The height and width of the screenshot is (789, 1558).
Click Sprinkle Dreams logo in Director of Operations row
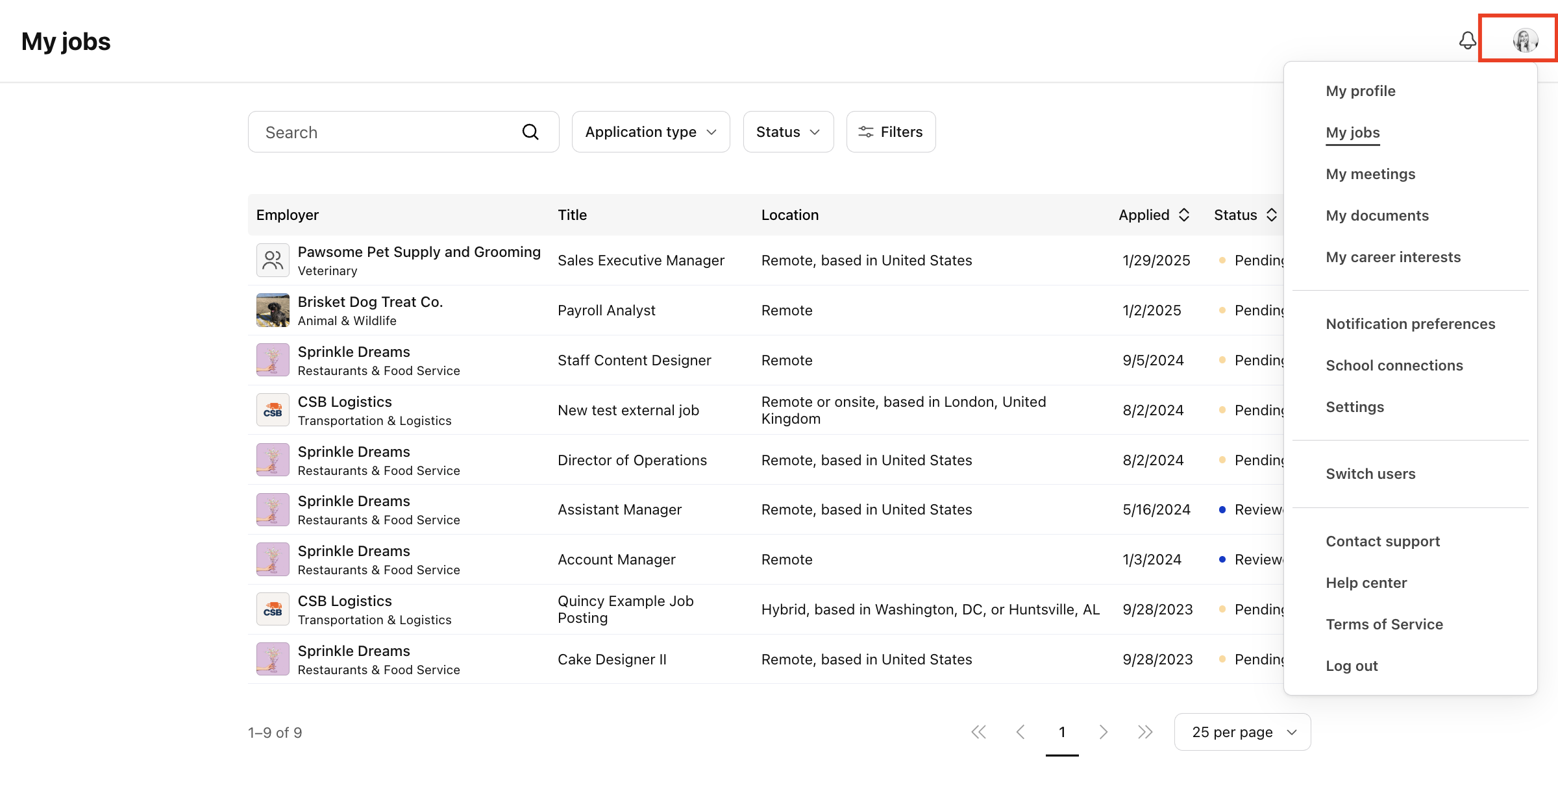(273, 460)
